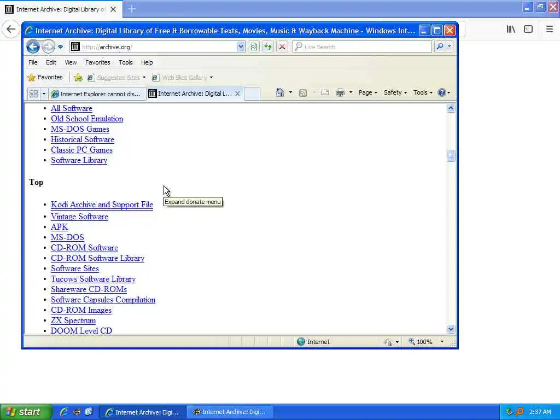Click the Windows start button
The image size is (560, 420).
tap(26, 412)
